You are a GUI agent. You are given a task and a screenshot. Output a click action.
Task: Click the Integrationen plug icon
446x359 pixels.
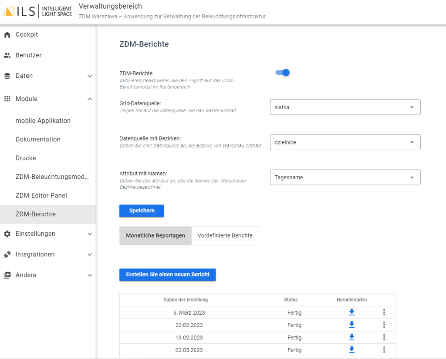point(7,255)
